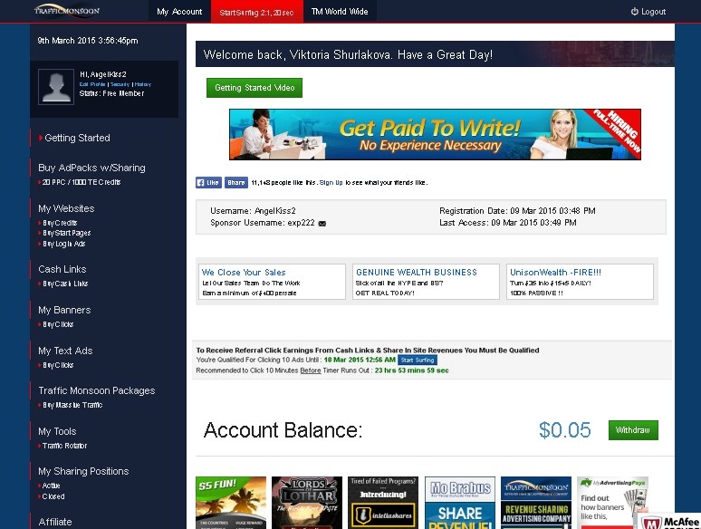
Task: Click the 20 PPC / 1000 TE Credits link
Action: 81,182
